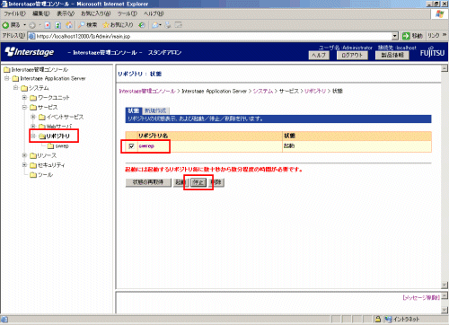Open the swrep repository link in the table
The height and width of the screenshot is (325, 449).
[x=146, y=146]
